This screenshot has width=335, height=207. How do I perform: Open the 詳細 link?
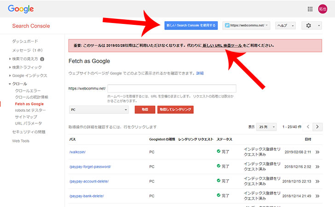click(x=200, y=73)
